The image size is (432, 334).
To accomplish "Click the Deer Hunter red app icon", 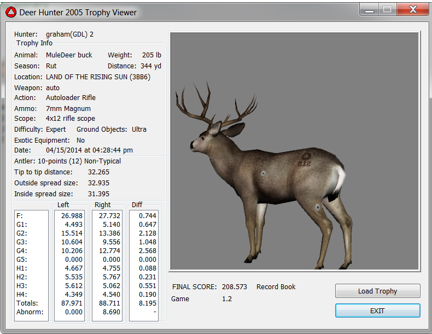I will coord(11,12).
